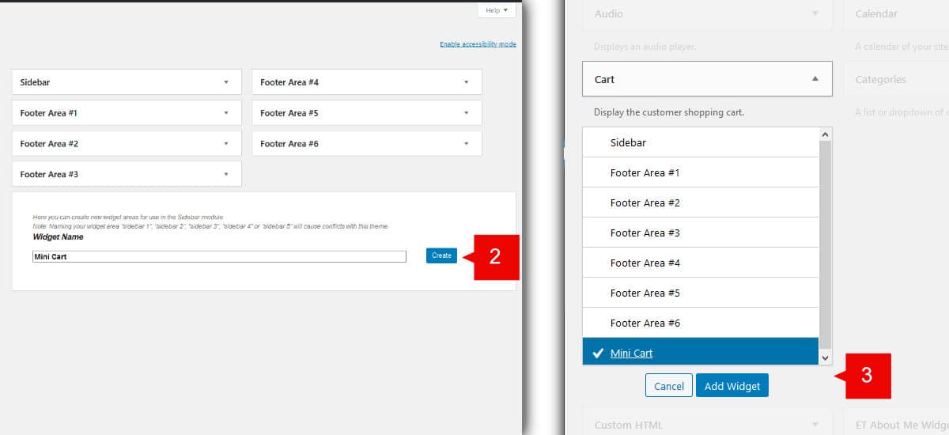Open the Help dropdown tab

(x=497, y=10)
